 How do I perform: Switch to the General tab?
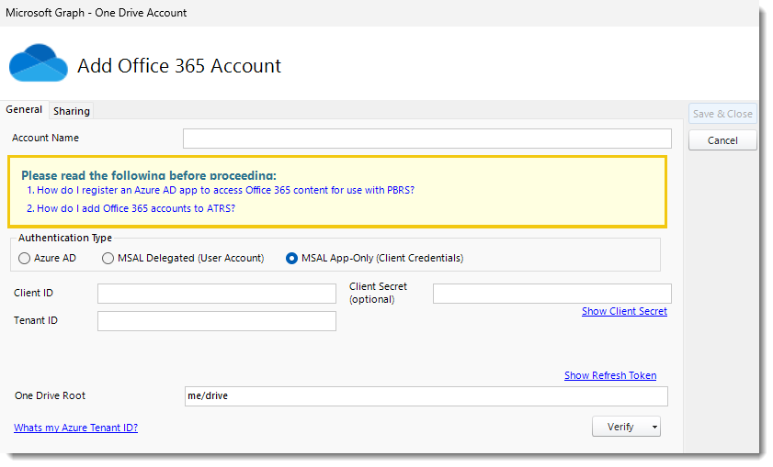click(24, 110)
